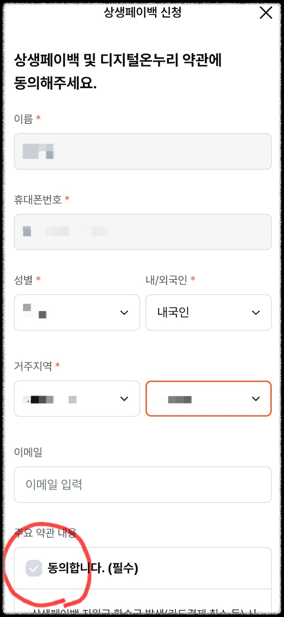Viewport: 284px width, 617px height.
Task: Open the 내/외국인 dropdown showing 내국인
Action: (208, 312)
